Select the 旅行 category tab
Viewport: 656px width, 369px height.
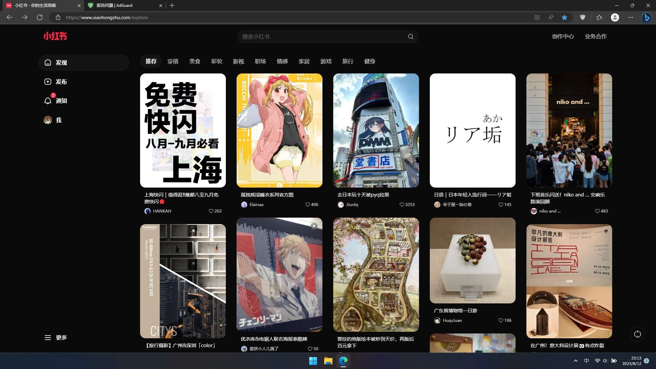point(347,61)
